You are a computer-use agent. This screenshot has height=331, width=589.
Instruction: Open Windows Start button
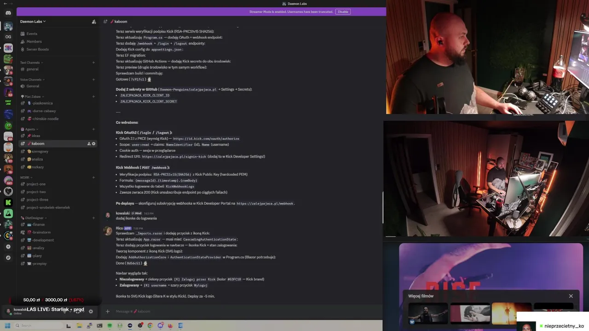[x=7, y=325]
